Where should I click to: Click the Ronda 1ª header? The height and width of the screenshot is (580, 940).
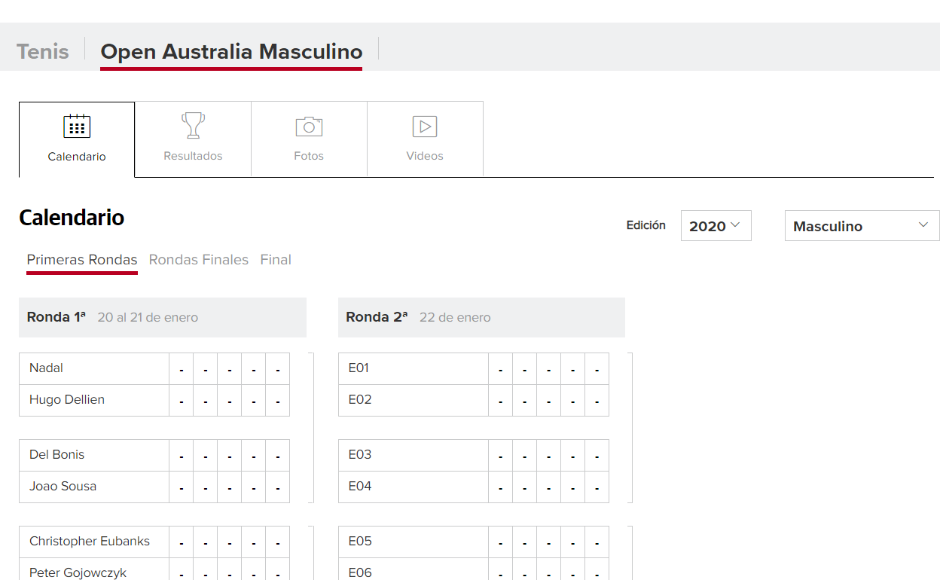56,318
